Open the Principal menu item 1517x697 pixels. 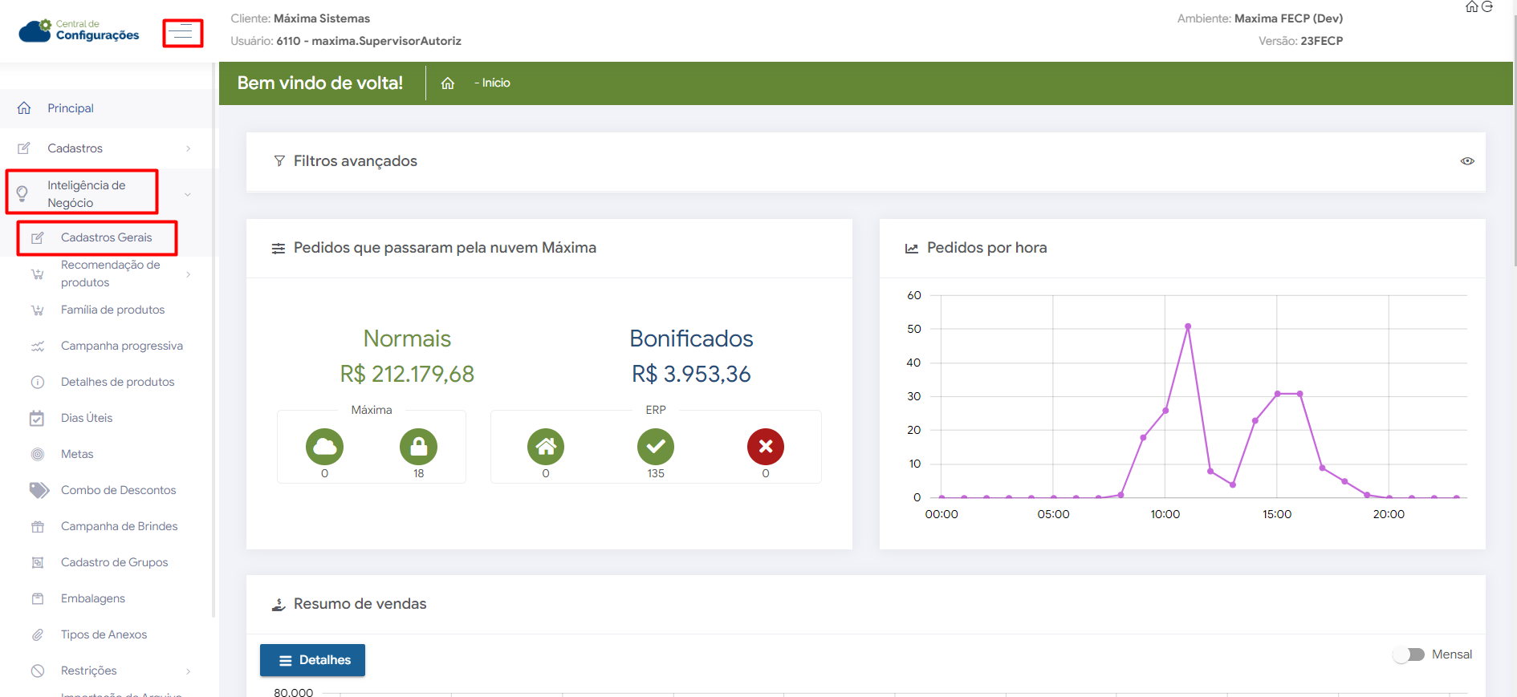tap(71, 108)
